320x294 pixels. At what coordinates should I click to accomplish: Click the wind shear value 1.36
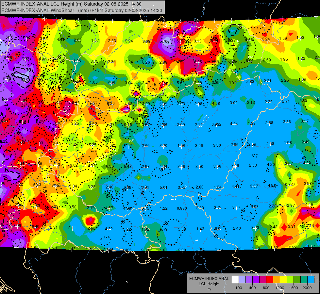[x=77, y=61]
